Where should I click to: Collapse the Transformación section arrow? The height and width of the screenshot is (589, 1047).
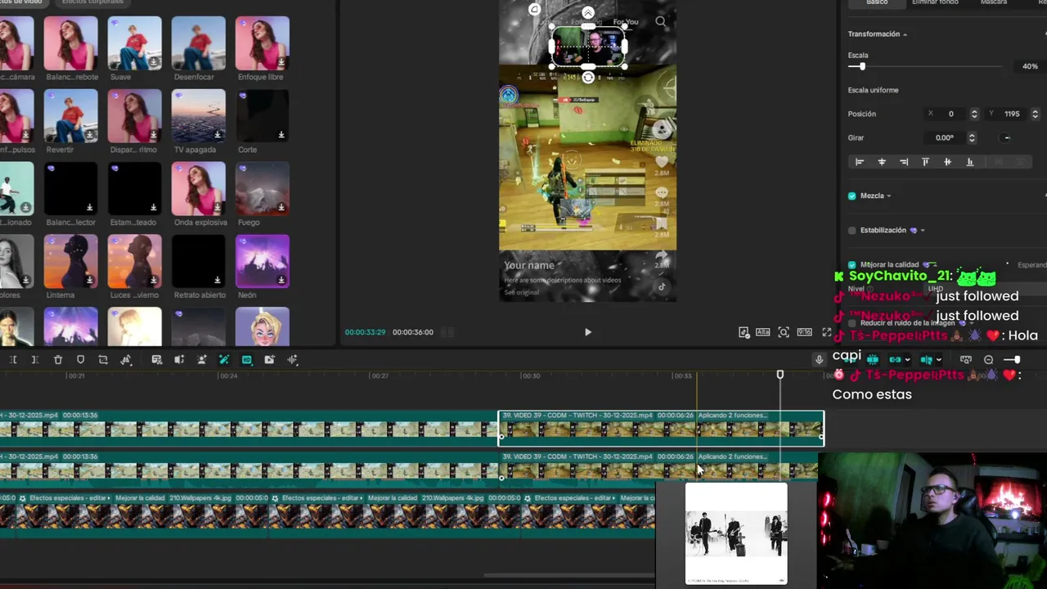[x=905, y=34]
